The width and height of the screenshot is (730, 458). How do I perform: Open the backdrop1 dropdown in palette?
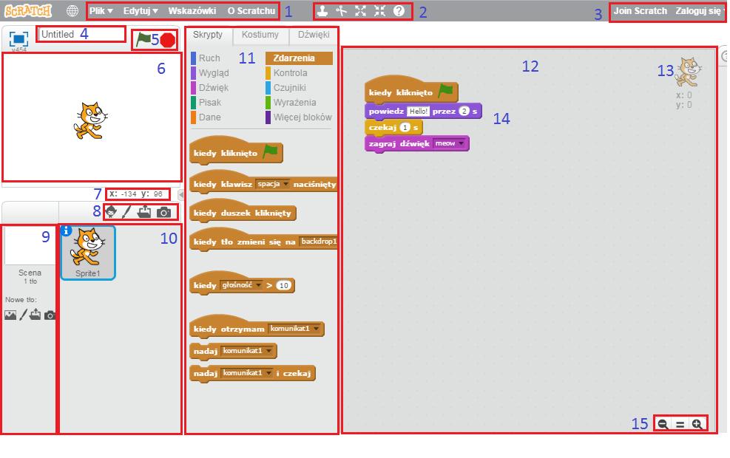(318, 242)
